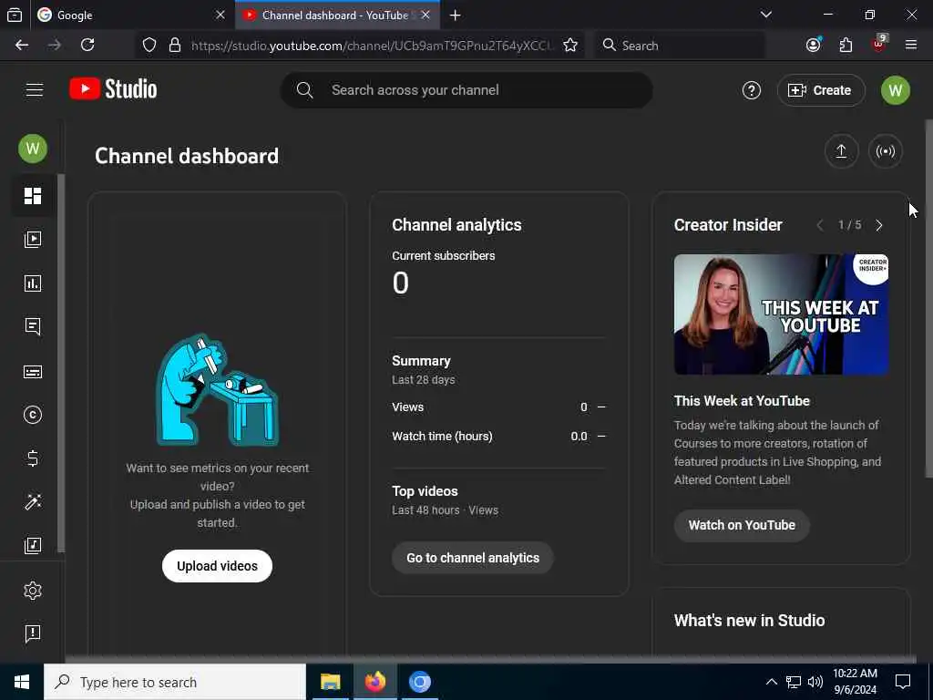Click the Watch time (hours) row
Screen dimensions: 933x700
point(498,437)
